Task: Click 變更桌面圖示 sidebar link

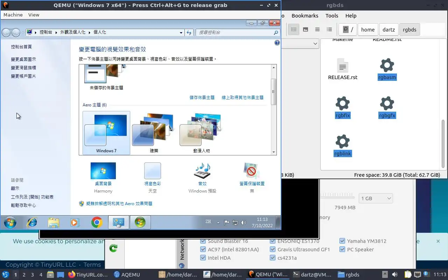Action: pos(23,59)
